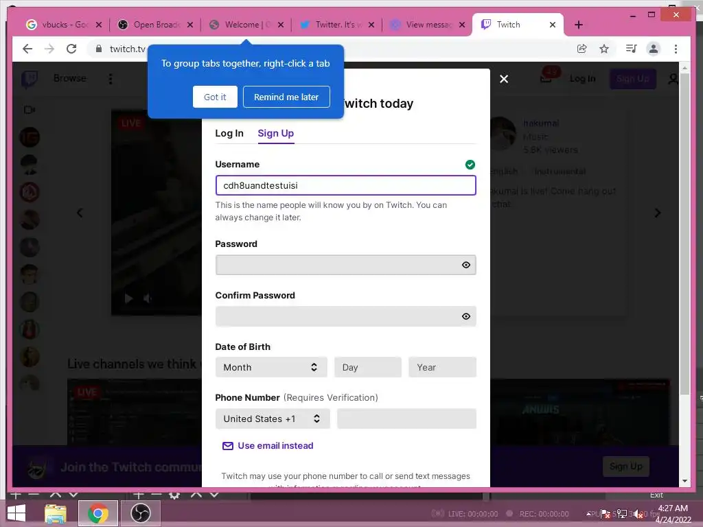Viewport: 703px width, 527px height.
Task: Click Sign Up in bottom purple banner
Action: pos(626,467)
